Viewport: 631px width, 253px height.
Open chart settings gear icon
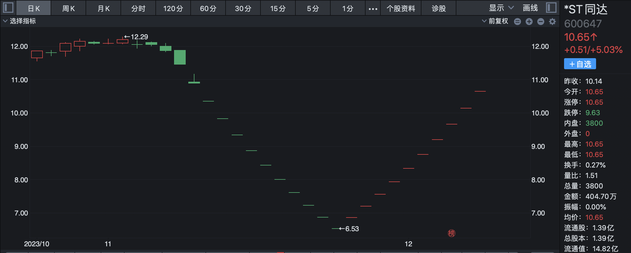tap(552, 22)
